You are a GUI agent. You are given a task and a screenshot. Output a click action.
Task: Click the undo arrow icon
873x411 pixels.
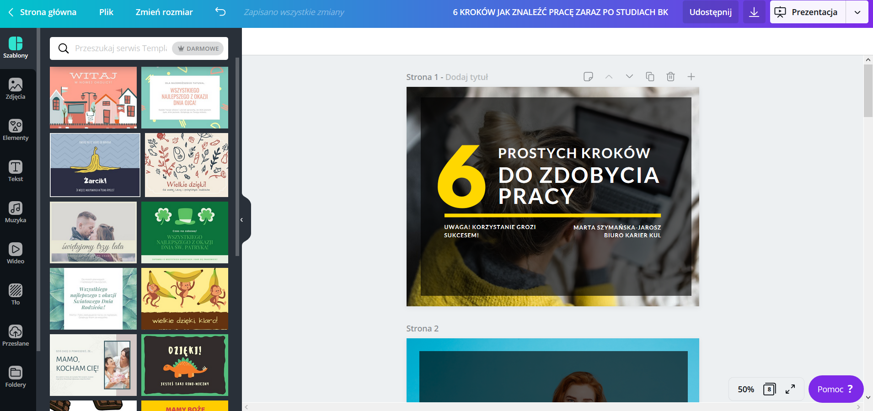(x=220, y=12)
